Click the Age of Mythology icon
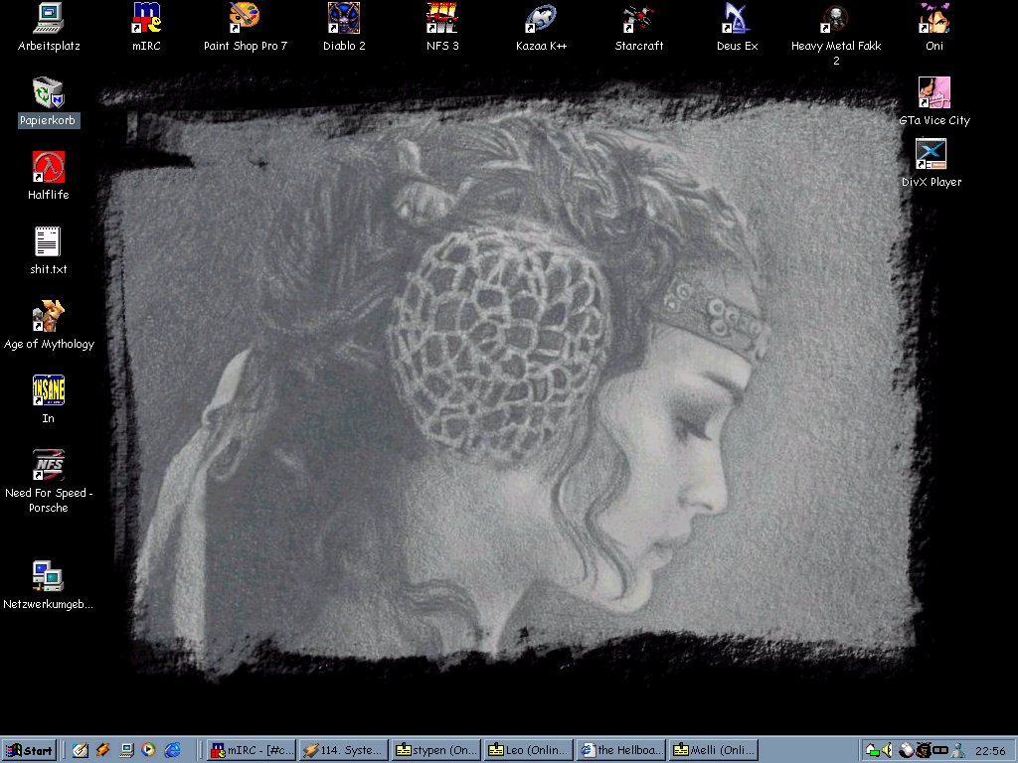The image size is (1018, 763). 49,325
